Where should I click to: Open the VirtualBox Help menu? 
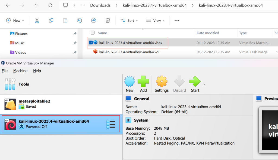(37, 71)
